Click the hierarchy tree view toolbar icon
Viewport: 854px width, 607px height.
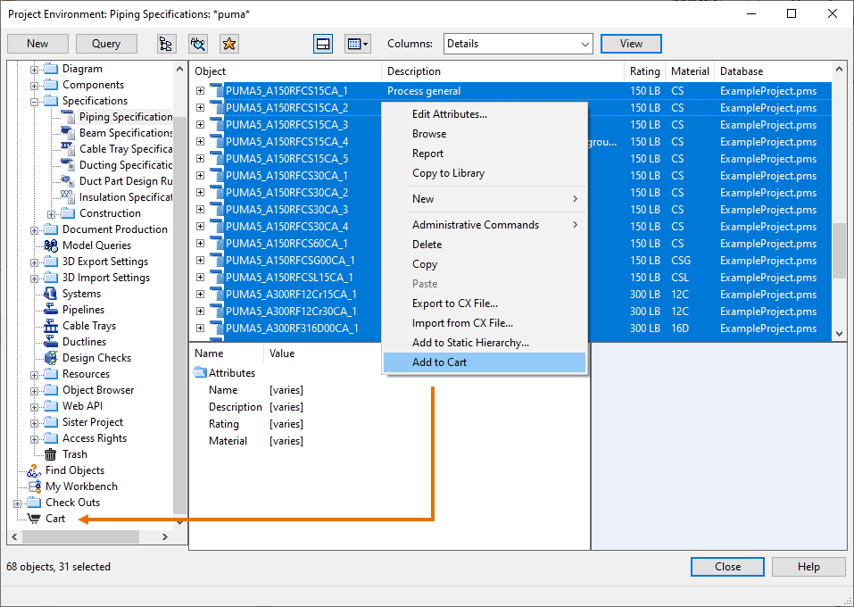pyautogui.click(x=166, y=44)
